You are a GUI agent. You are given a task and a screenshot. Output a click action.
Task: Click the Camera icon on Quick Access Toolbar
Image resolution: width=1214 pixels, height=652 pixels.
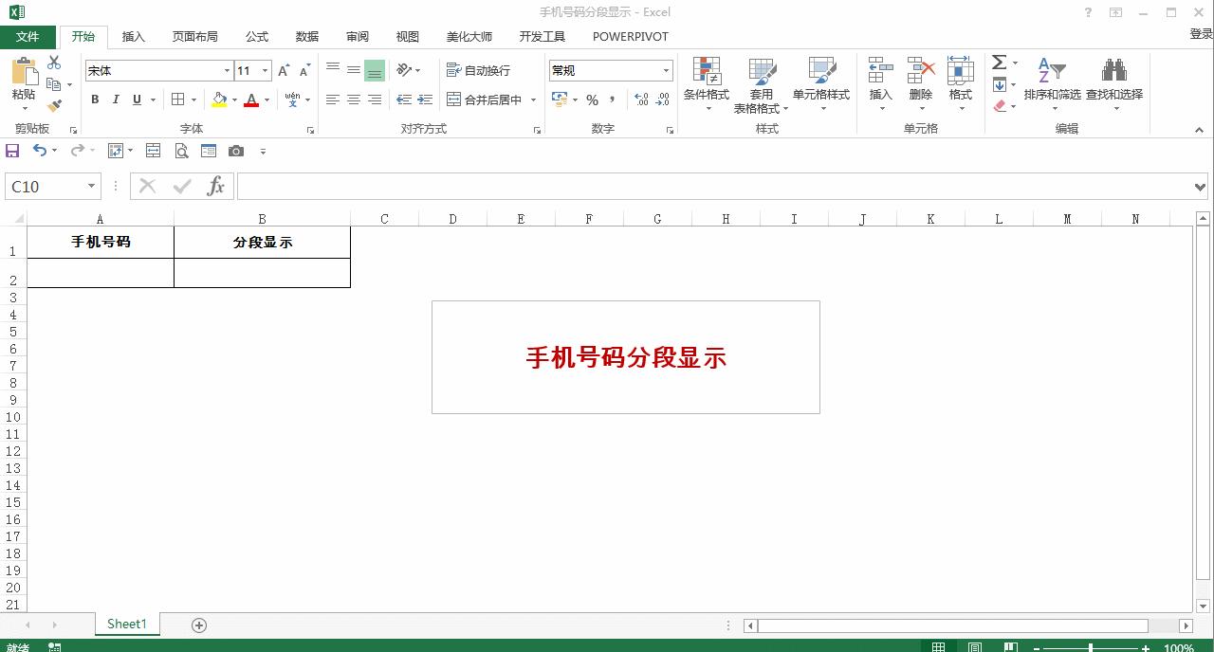coord(235,150)
